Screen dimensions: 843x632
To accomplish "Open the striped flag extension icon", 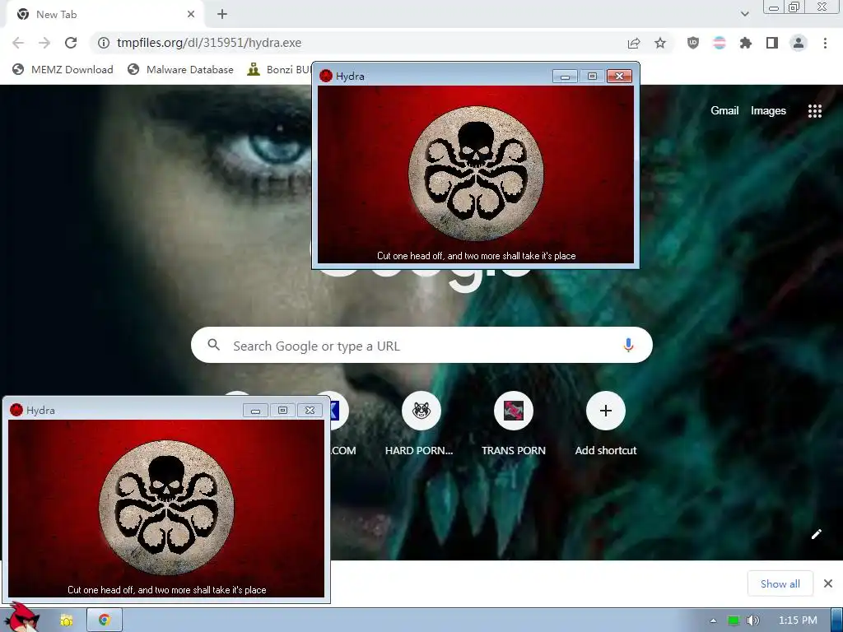I will point(720,43).
